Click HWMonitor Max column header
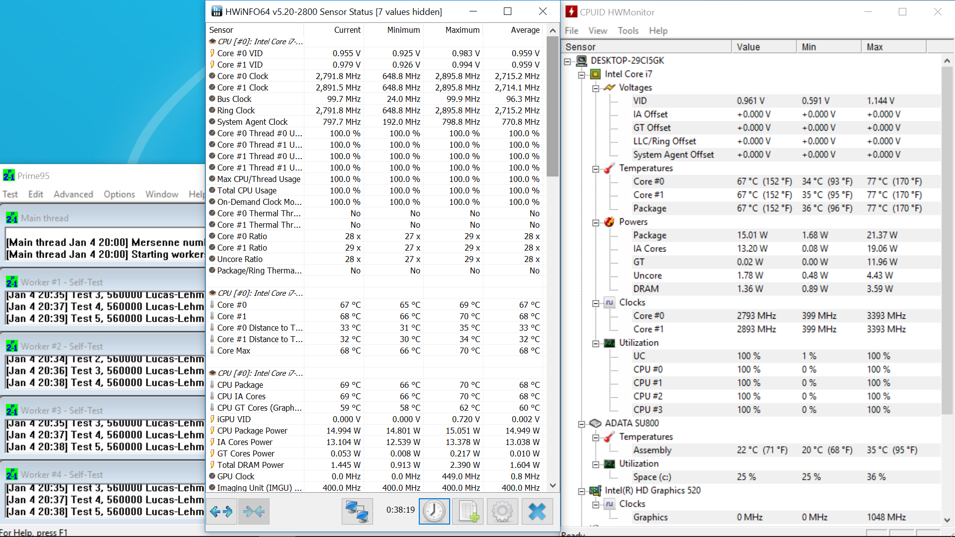The width and height of the screenshot is (955, 537). pyautogui.click(x=893, y=47)
